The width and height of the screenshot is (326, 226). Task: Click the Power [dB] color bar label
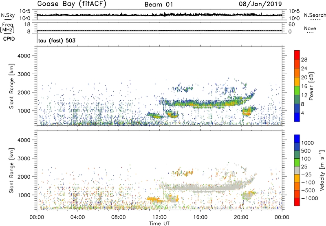(311, 86)
